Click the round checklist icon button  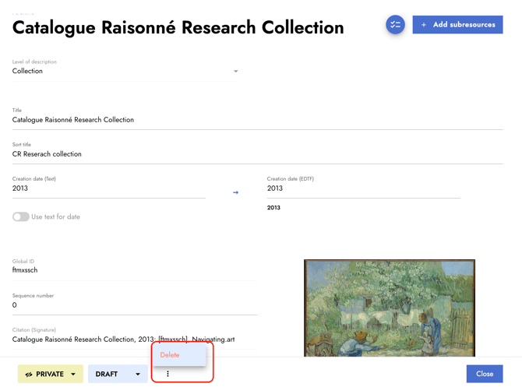(395, 25)
